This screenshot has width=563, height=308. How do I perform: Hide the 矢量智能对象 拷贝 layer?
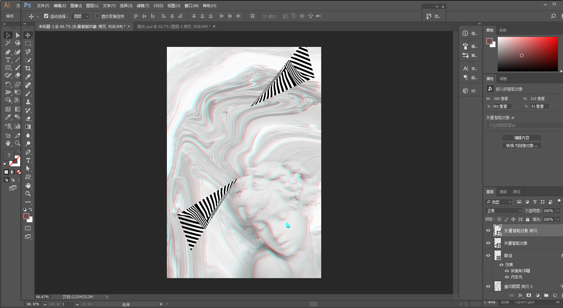488,231
